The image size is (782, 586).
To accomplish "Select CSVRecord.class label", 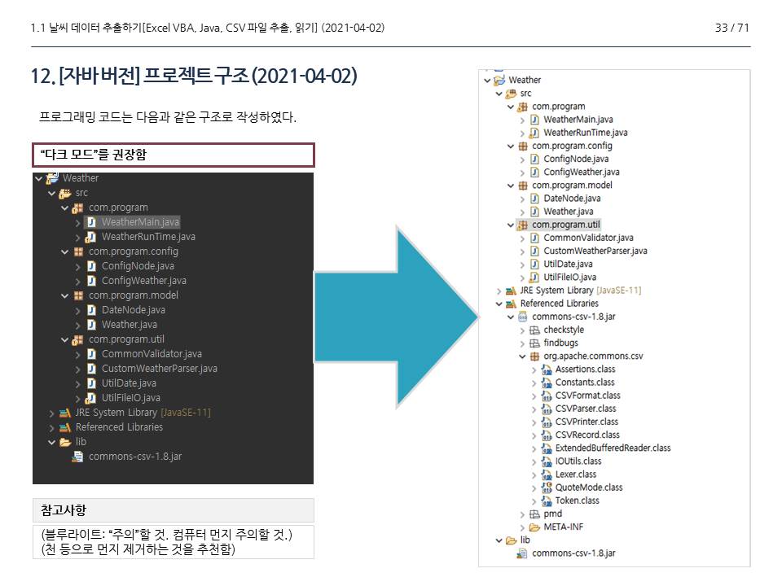I will click(x=587, y=435).
